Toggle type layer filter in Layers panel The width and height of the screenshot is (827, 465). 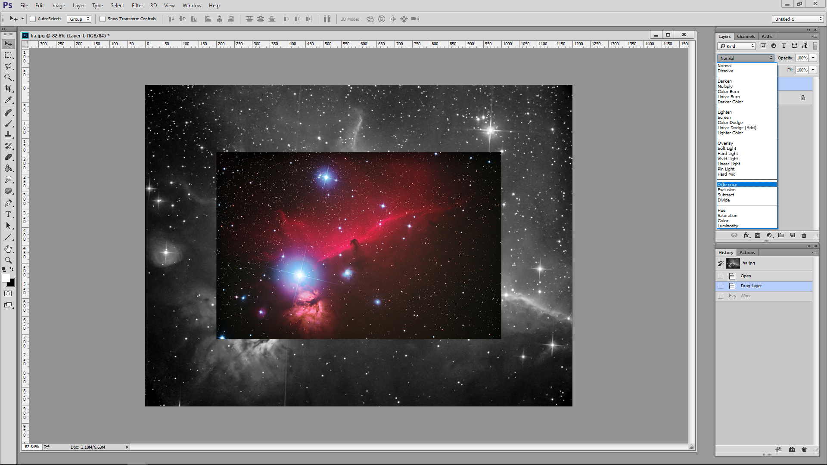(784, 46)
